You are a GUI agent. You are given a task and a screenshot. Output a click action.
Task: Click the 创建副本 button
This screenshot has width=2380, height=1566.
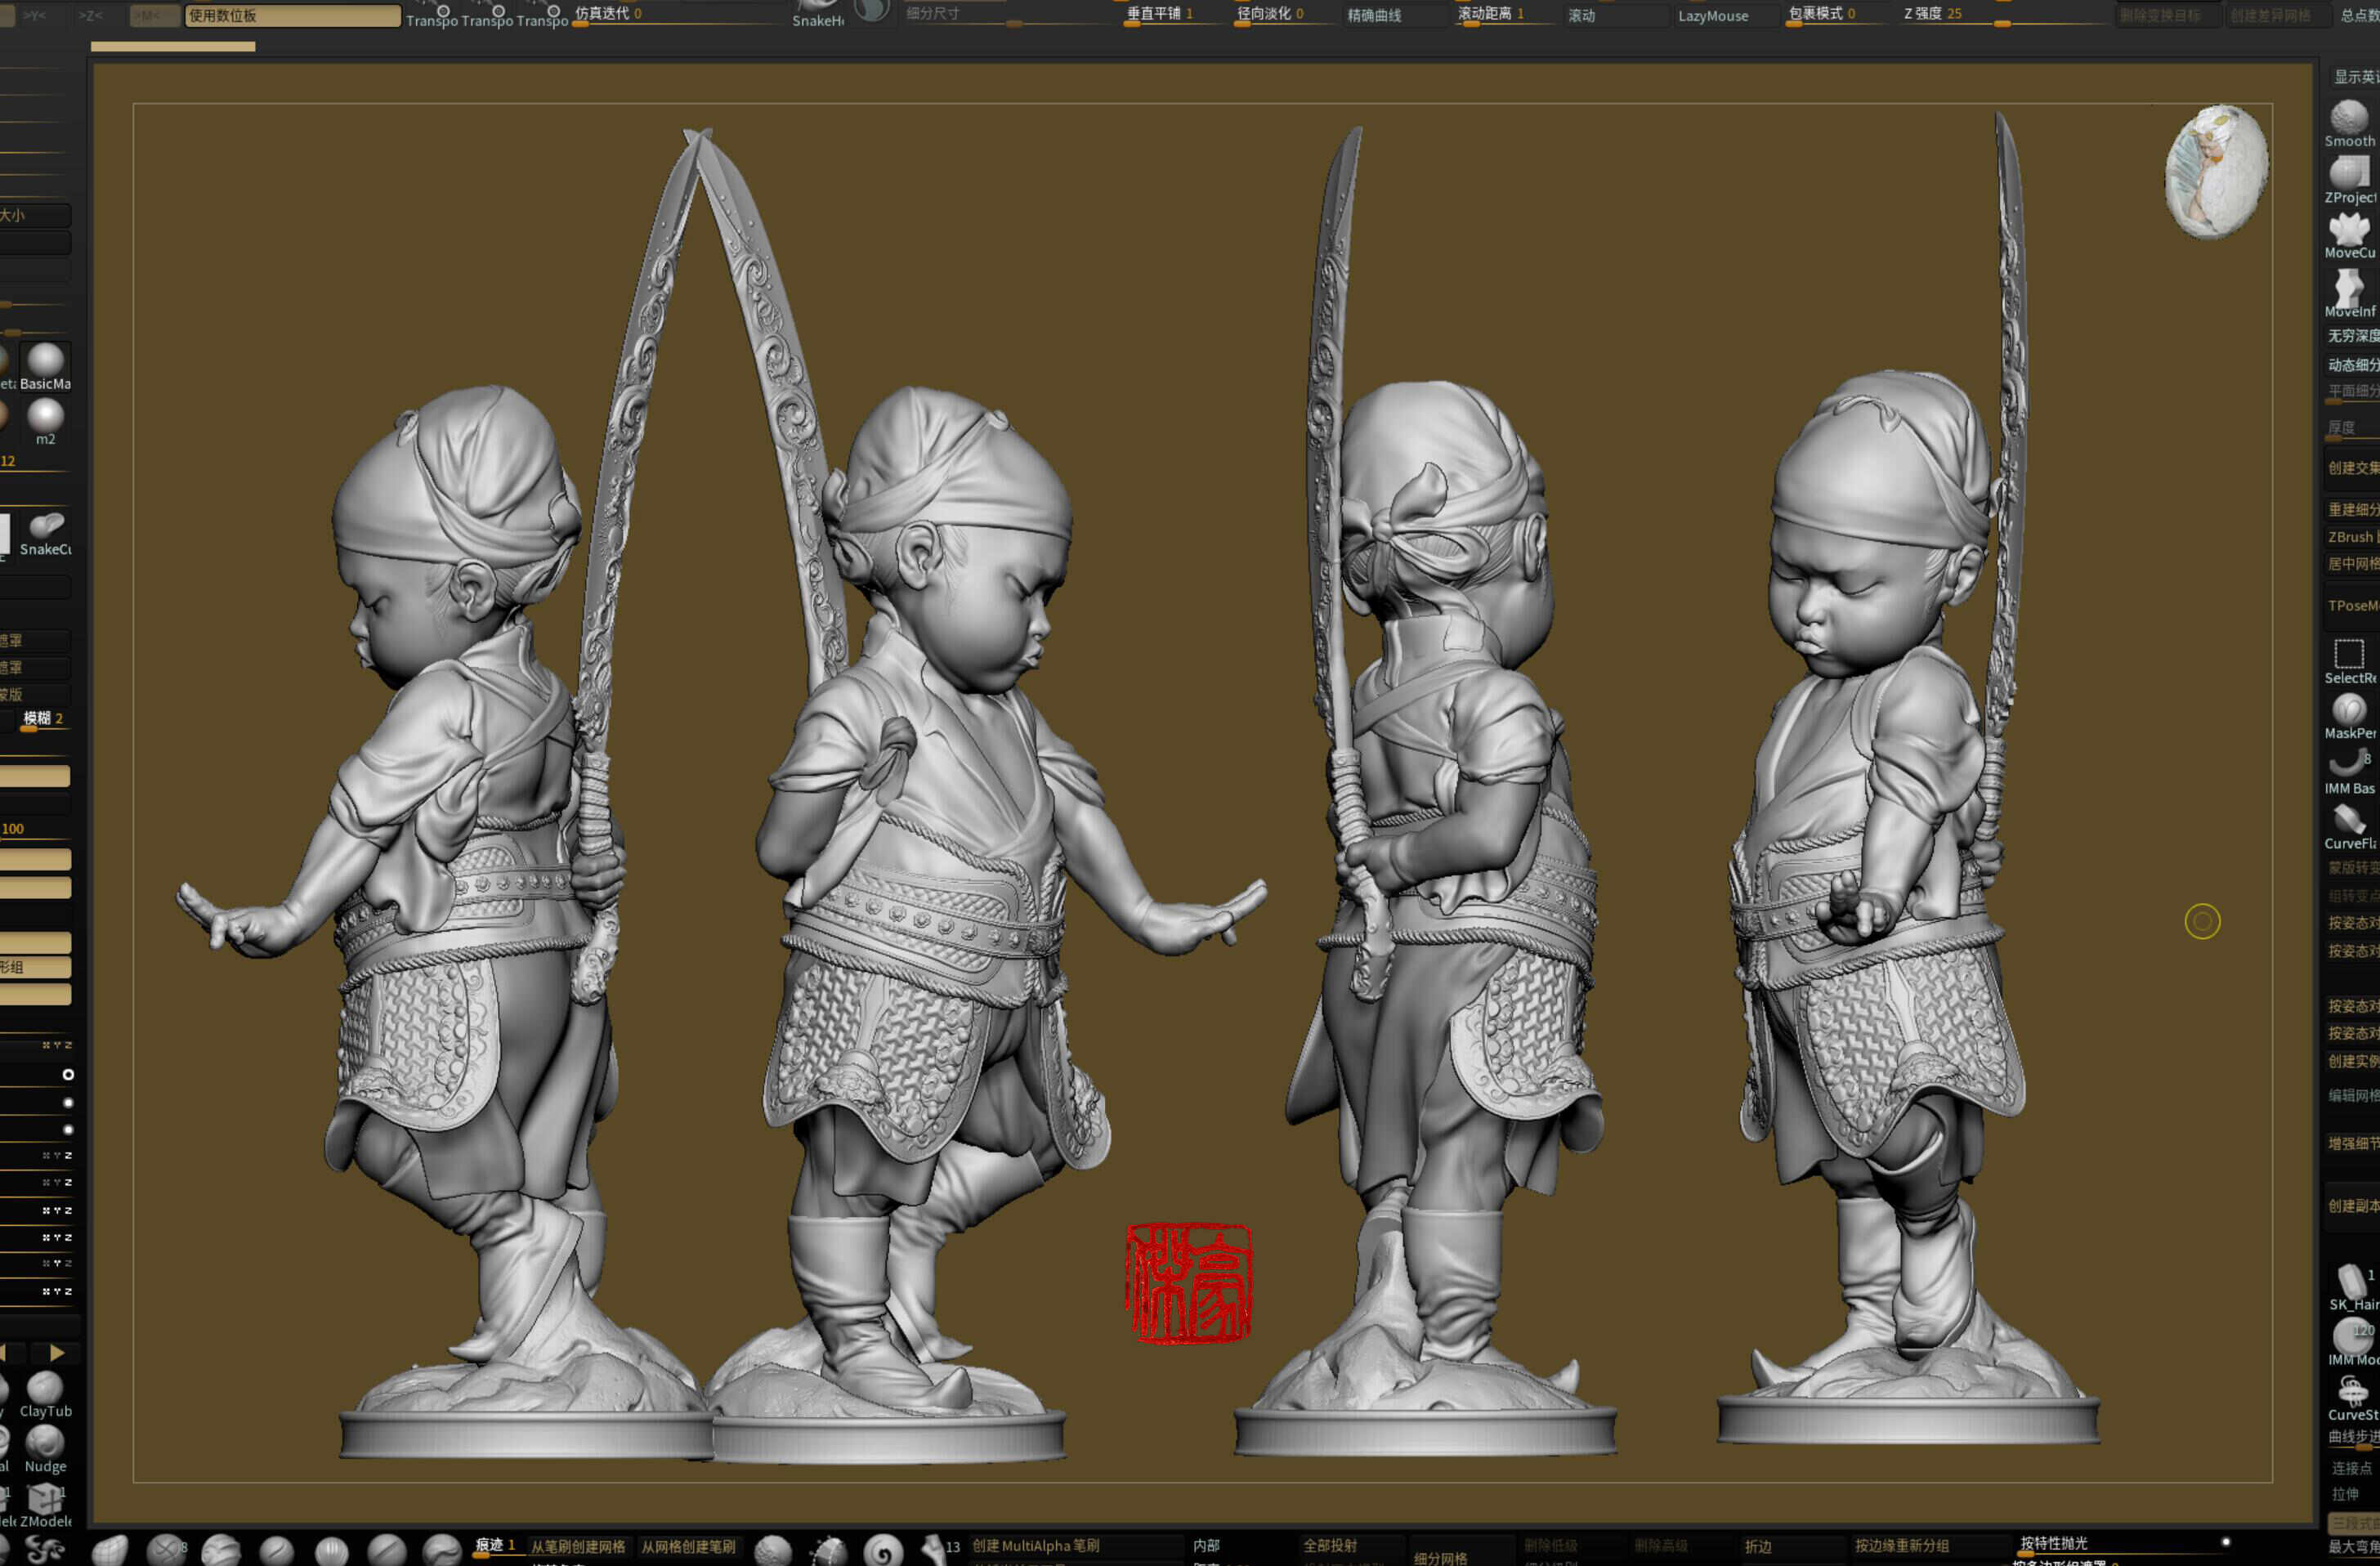coord(2352,1205)
